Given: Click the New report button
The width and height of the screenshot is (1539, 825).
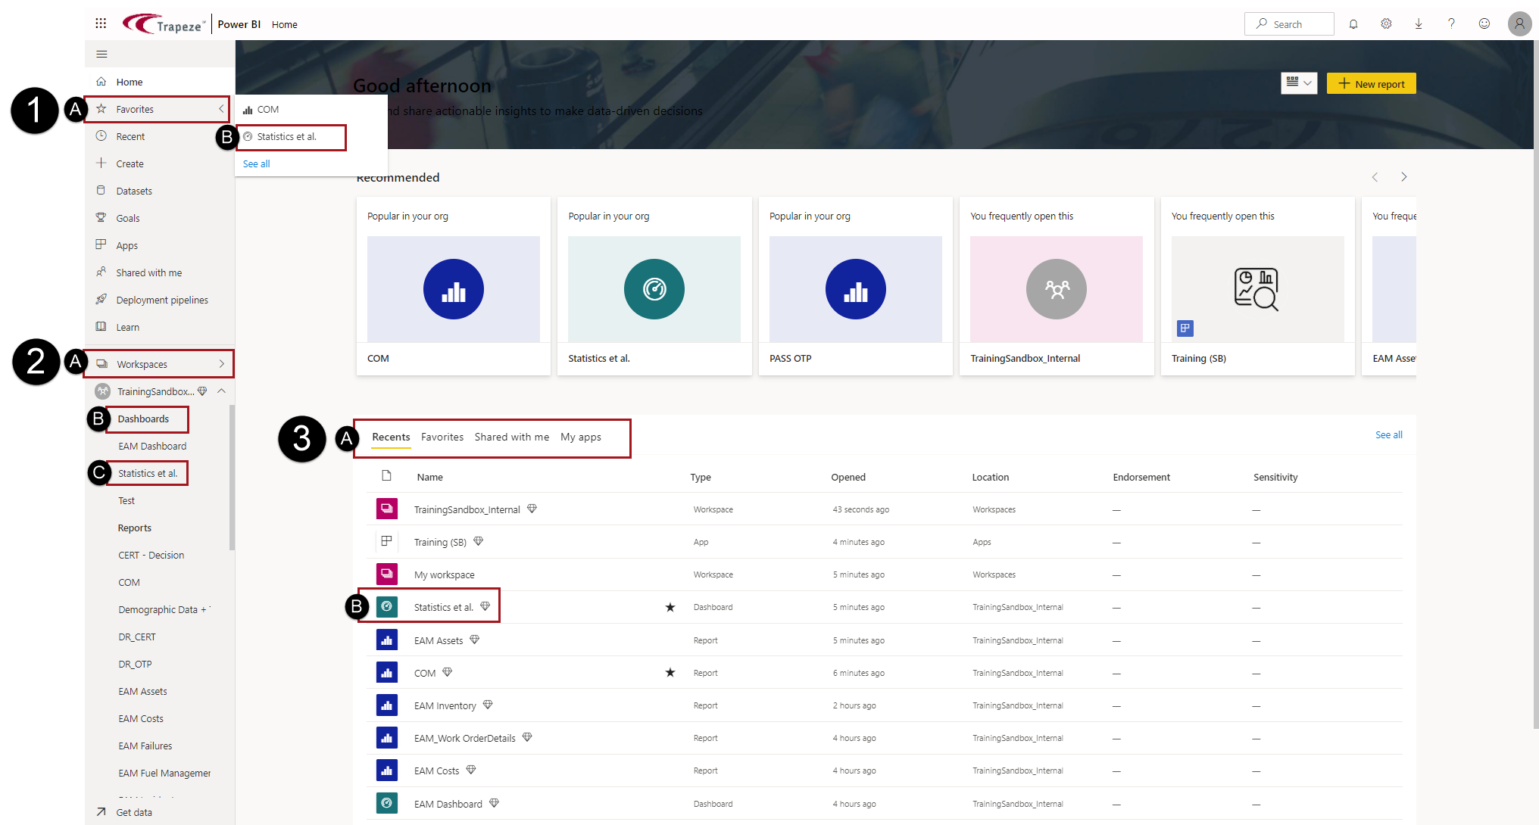Looking at the screenshot, I should click(x=1371, y=84).
